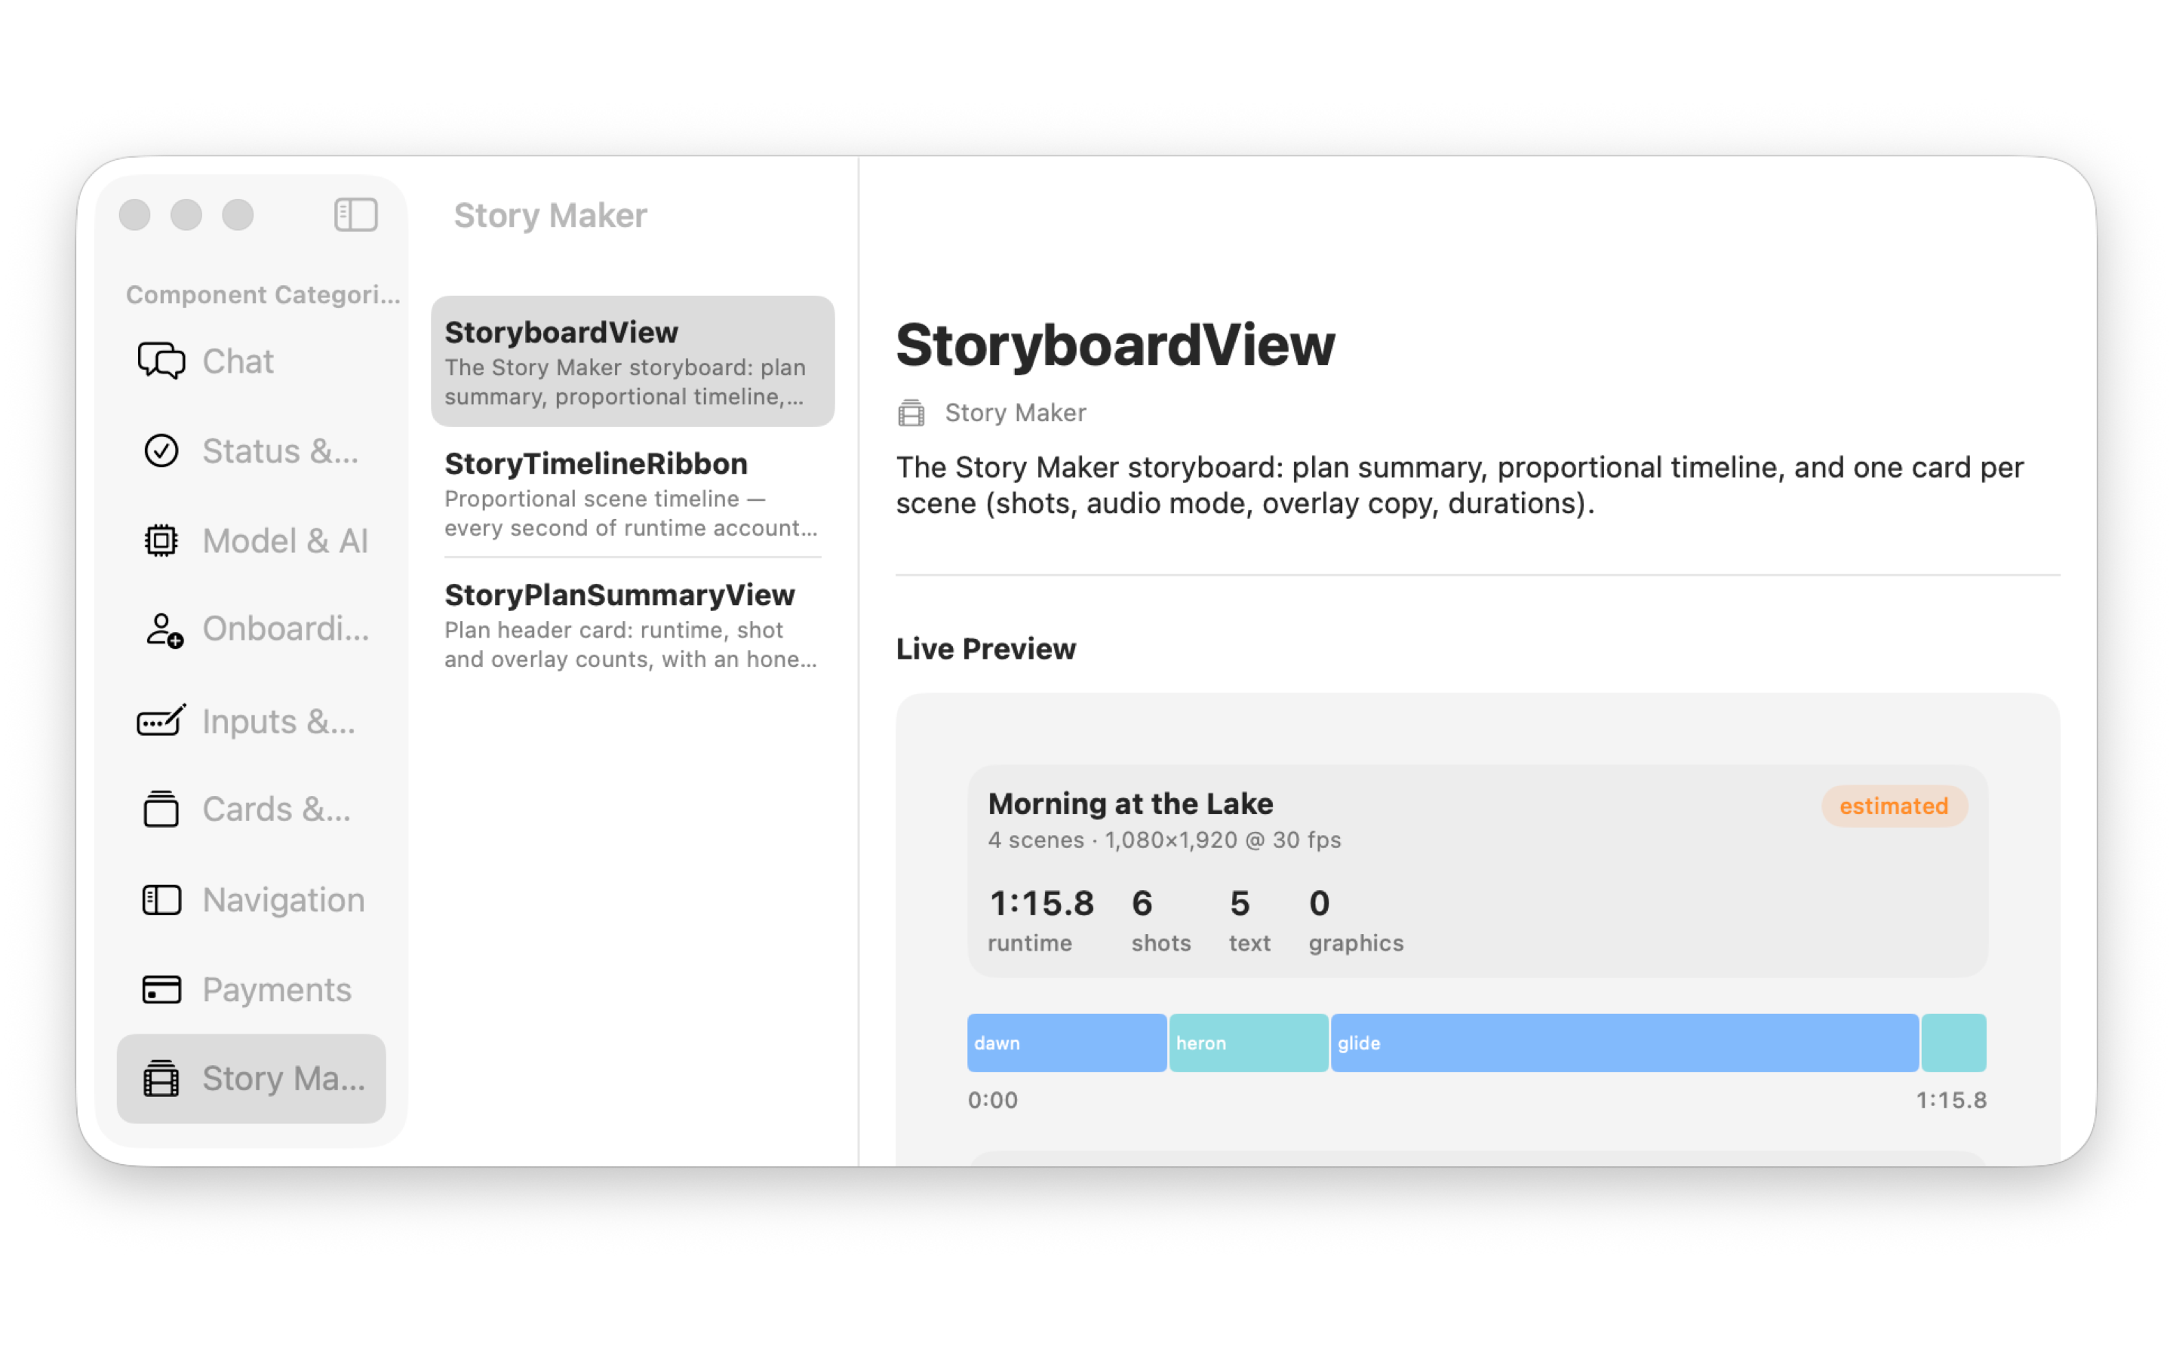The height and width of the screenshot is (1358, 2173).
Task: Click the large StoryboardView detail title
Action: (x=1115, y=344)
